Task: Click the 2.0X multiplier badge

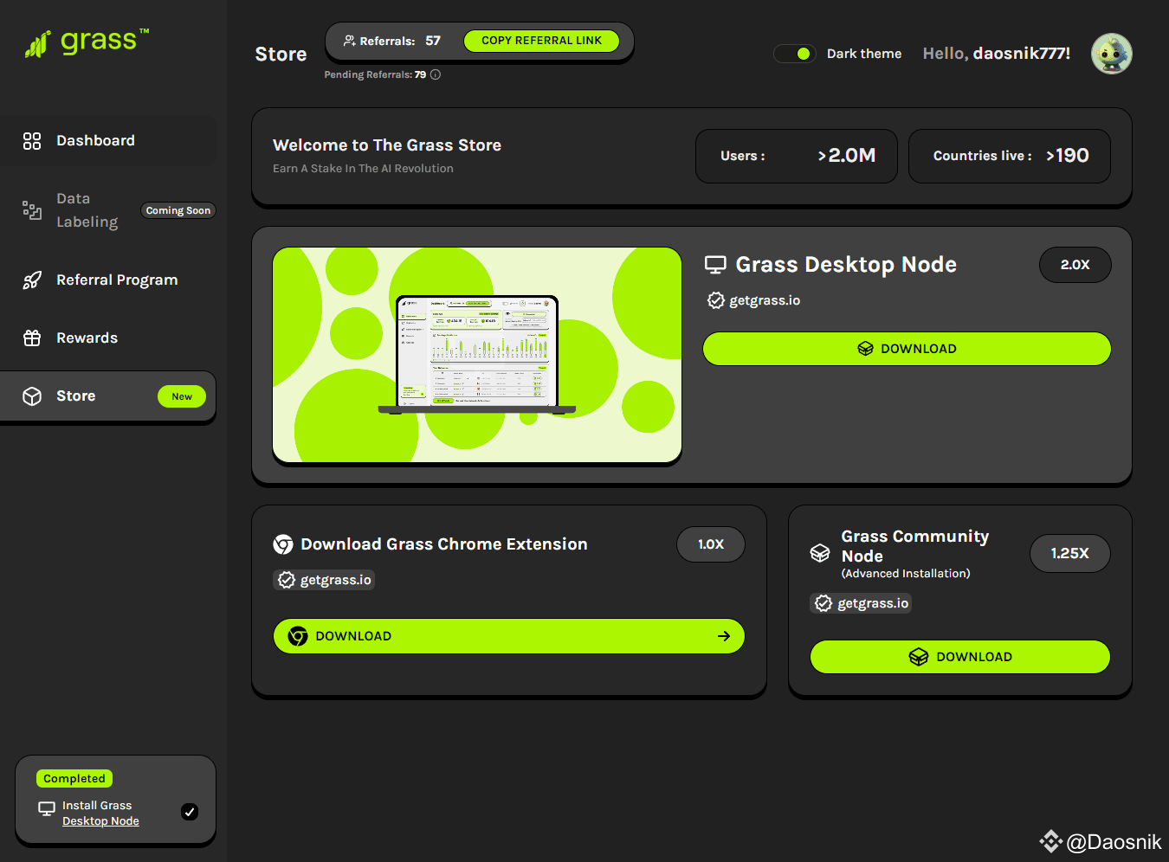Action: 1075,265
